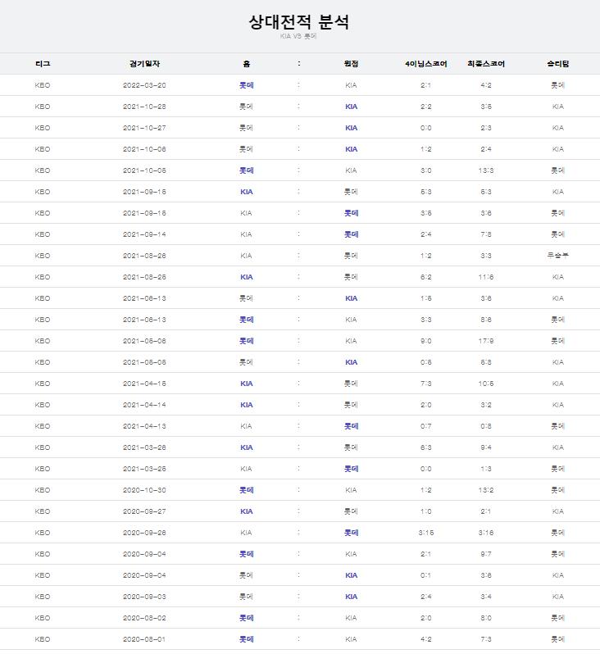Viewport: 600px width, 654px height.
Task: Click home team KIA in the 2021-04-14 row
Action: pos(246,405)
